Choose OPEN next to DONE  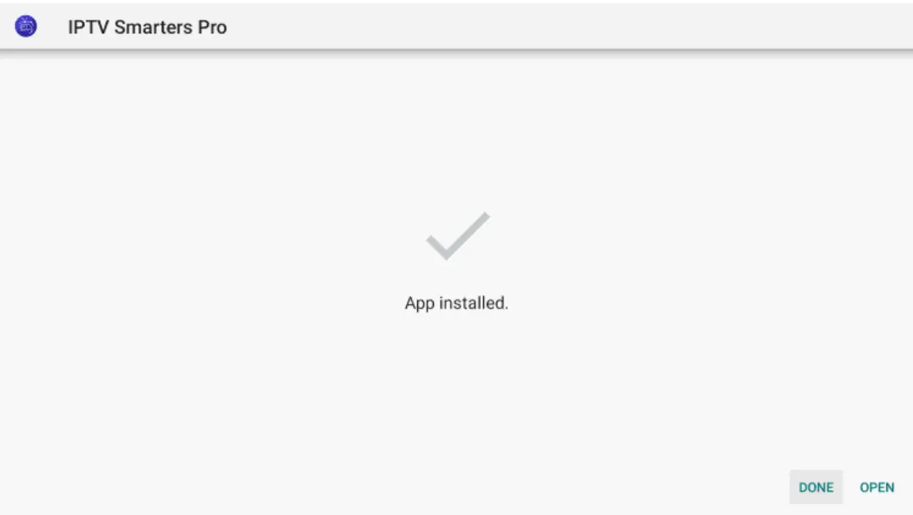[x=877, y=487]
